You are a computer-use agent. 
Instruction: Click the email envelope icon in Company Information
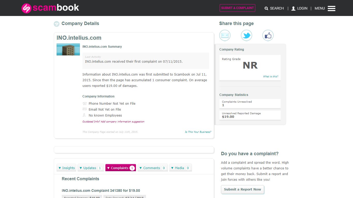click(85, 109)
